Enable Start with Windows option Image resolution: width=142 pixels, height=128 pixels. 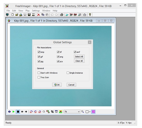[x=39, y=73]
